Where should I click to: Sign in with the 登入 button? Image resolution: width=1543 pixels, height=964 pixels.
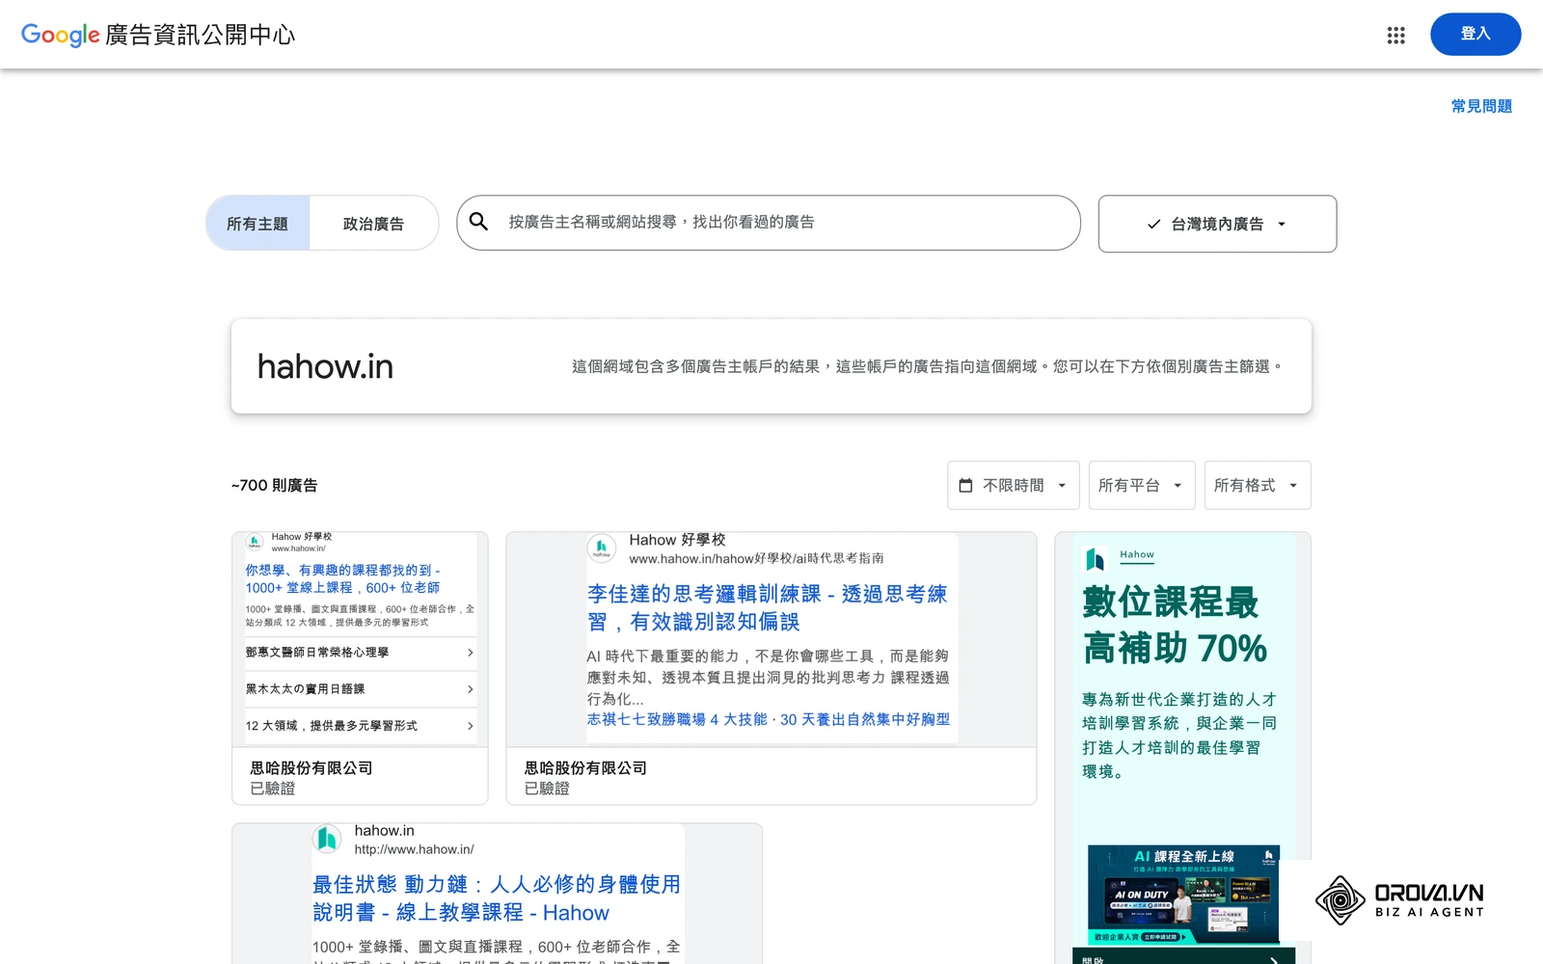click(1475, 34)
